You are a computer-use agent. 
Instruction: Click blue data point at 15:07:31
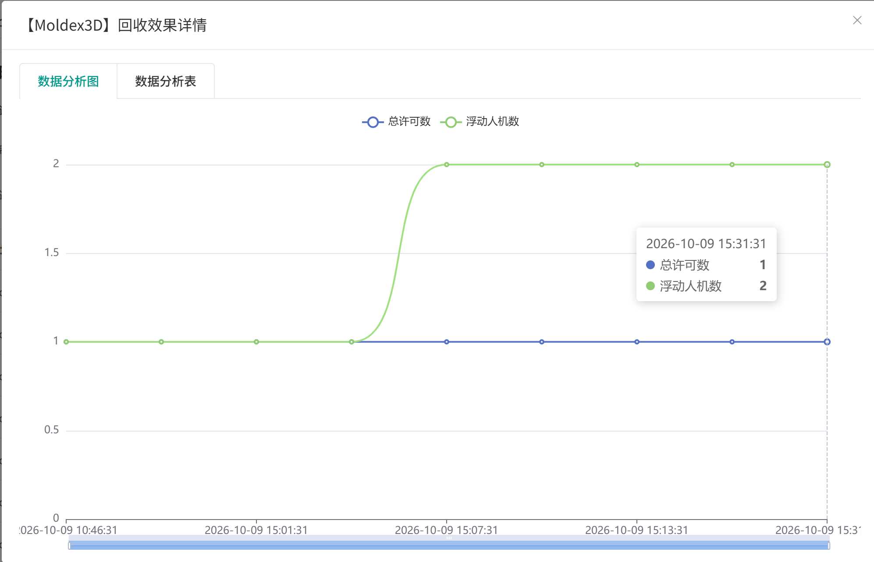(447, 342)
